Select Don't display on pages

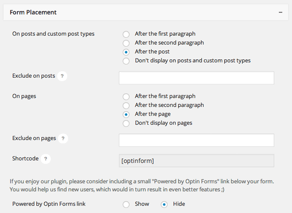(126, 124)
